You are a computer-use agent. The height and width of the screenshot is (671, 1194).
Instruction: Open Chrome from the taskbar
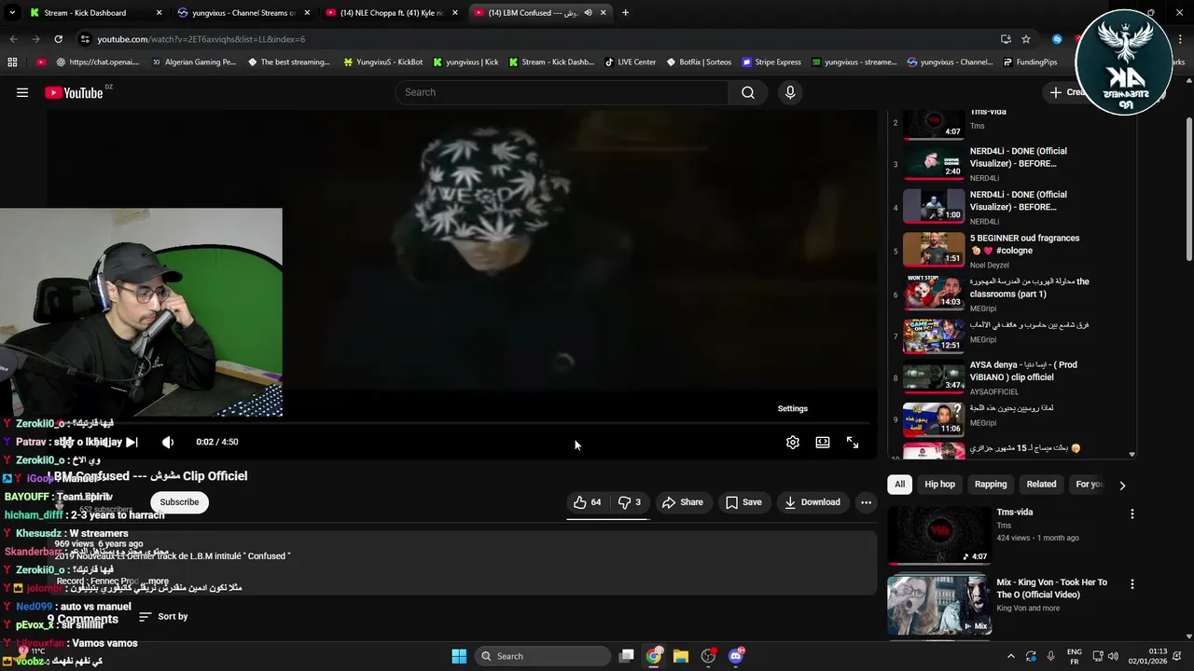pyautogui.click(x=654, y=656)
